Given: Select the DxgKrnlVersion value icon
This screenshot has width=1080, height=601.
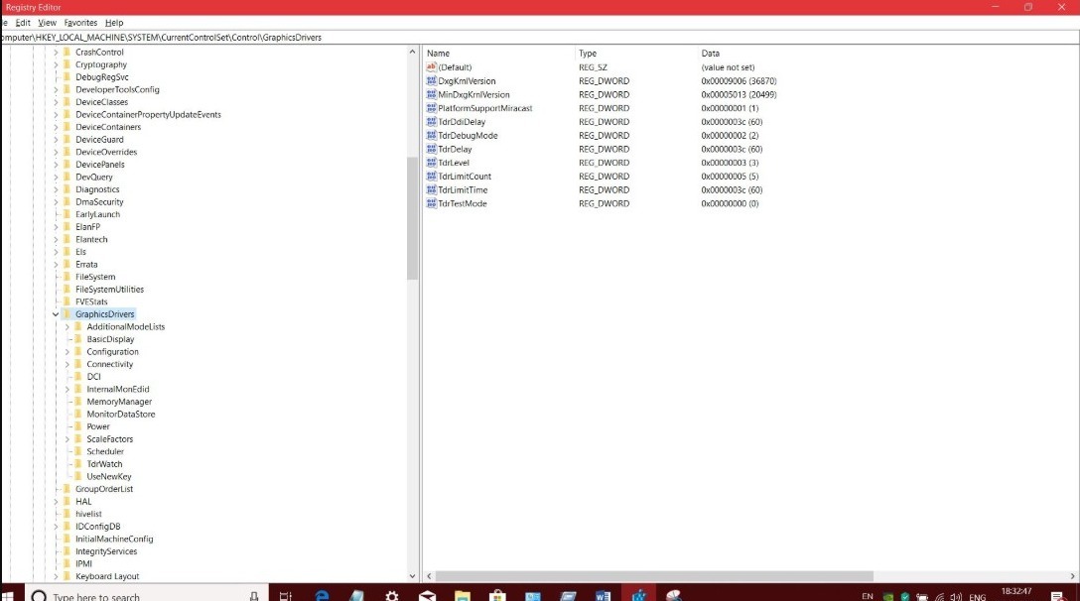Looking at the screenshot, I should pos(431,81).
